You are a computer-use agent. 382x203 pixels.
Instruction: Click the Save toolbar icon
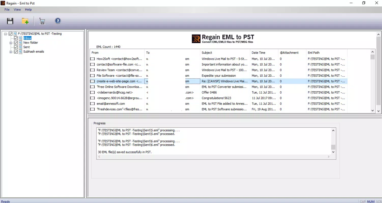(x=10, y=21)
